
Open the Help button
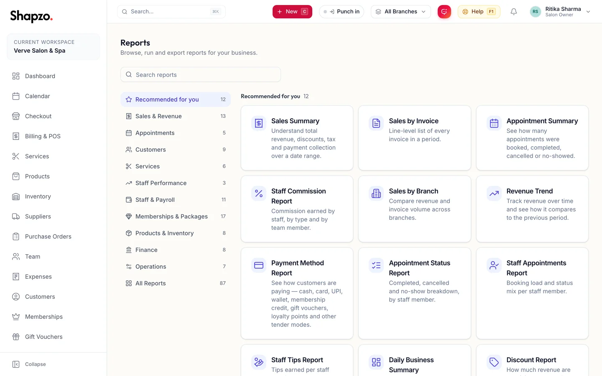coord(479,12)
